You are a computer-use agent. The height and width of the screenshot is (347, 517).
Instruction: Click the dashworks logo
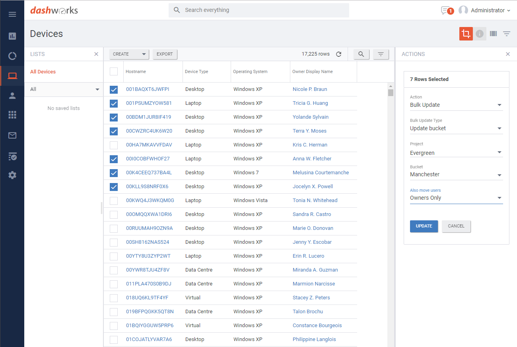54,10
